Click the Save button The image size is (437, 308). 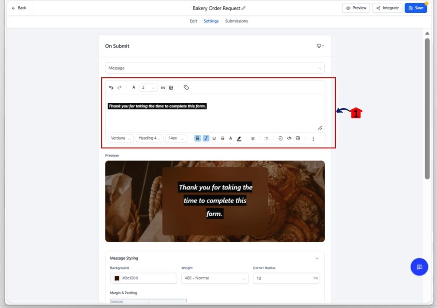point(415,8)
